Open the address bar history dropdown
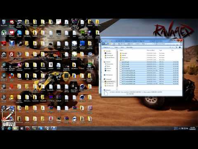 click(153, 44)
